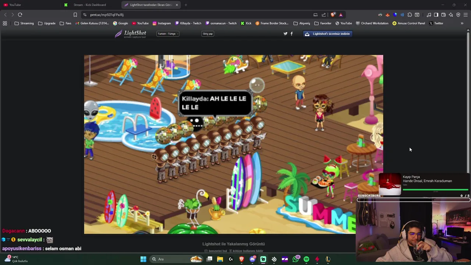Go back with the browser back arrow
471x265 pixels.
pyautogui.click(x=5, y=15)
